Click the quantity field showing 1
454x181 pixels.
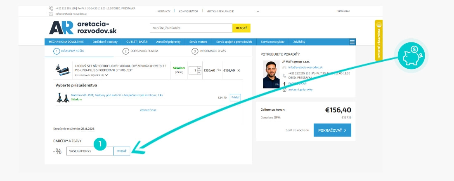193,70
